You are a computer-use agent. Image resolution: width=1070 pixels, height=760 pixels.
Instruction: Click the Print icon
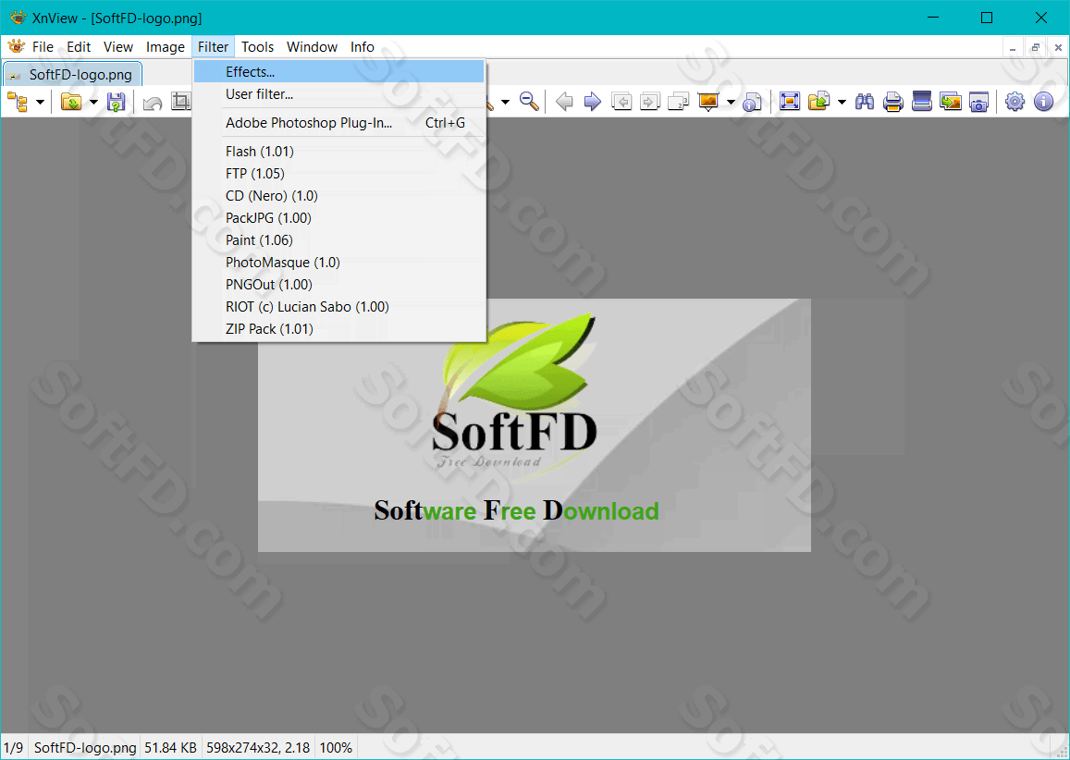893,102
